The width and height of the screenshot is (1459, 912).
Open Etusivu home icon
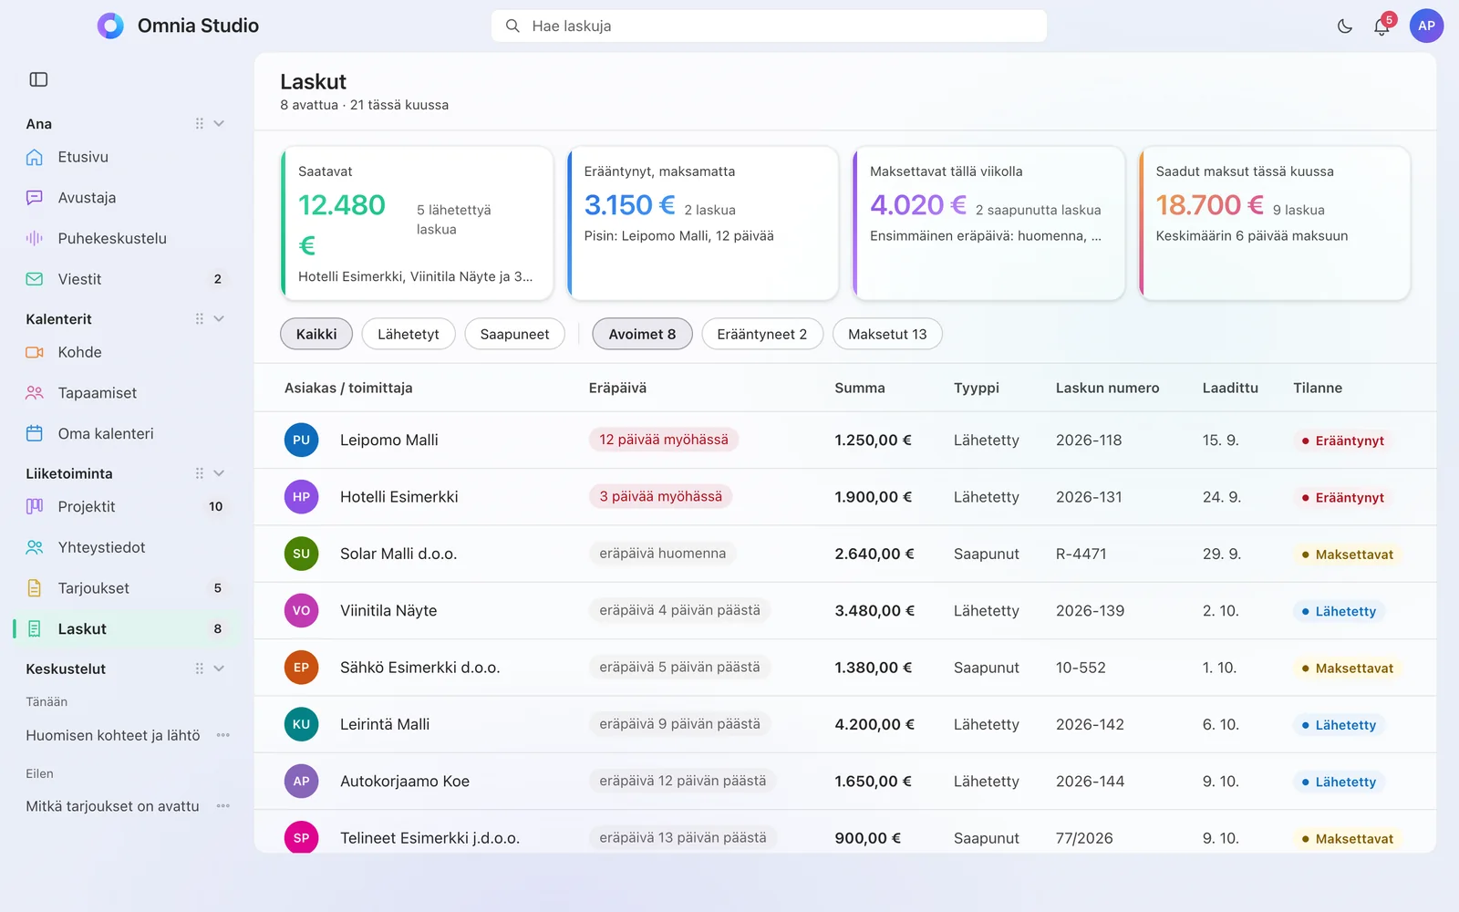[35, 157]
